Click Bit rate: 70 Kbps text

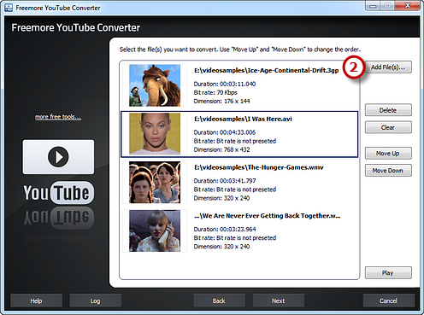pos(215,92)
